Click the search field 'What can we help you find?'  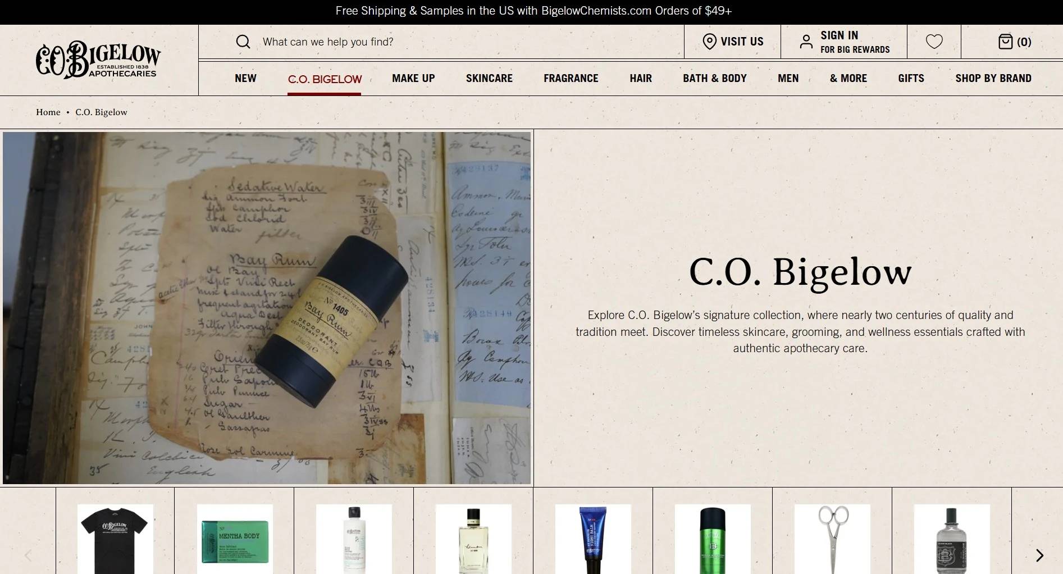click(441, 42)
